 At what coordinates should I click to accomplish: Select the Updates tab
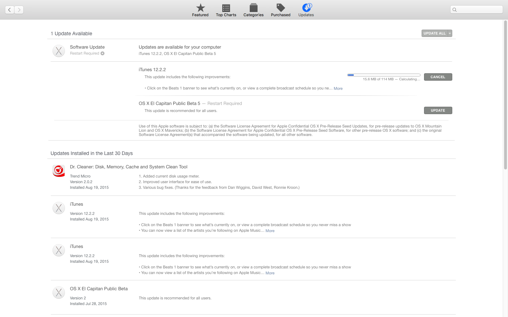pos(306,10)
